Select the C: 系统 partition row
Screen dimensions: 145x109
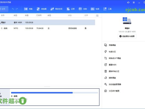coord(47,28)
